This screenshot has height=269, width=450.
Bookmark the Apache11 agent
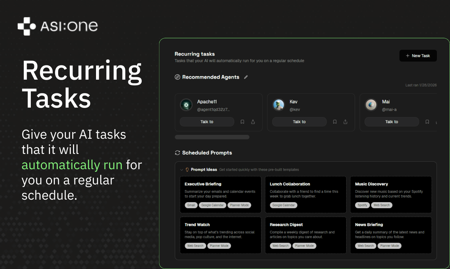pos(242,122)
